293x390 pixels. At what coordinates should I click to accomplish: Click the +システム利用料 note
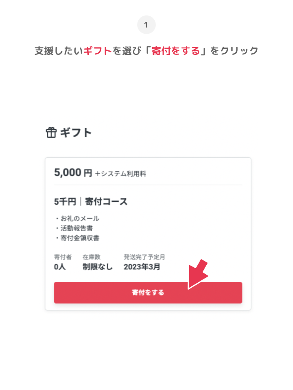[120, 174]
